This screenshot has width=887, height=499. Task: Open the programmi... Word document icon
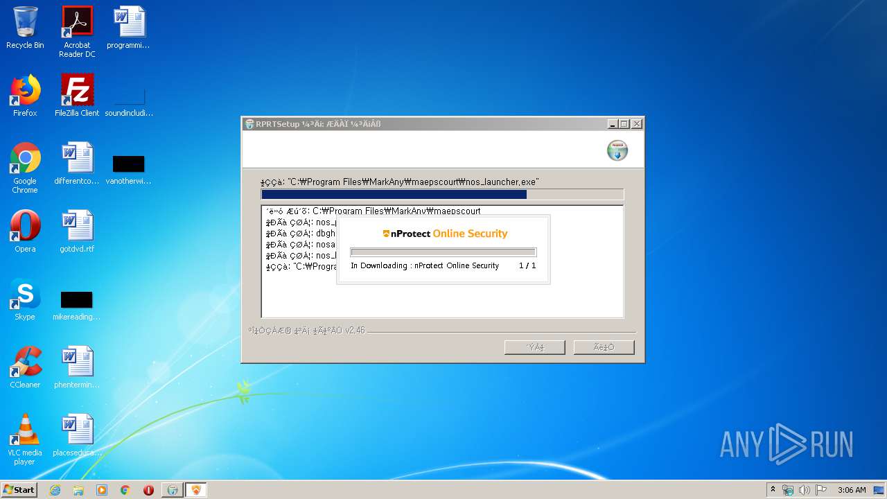[x=129, y=28]
